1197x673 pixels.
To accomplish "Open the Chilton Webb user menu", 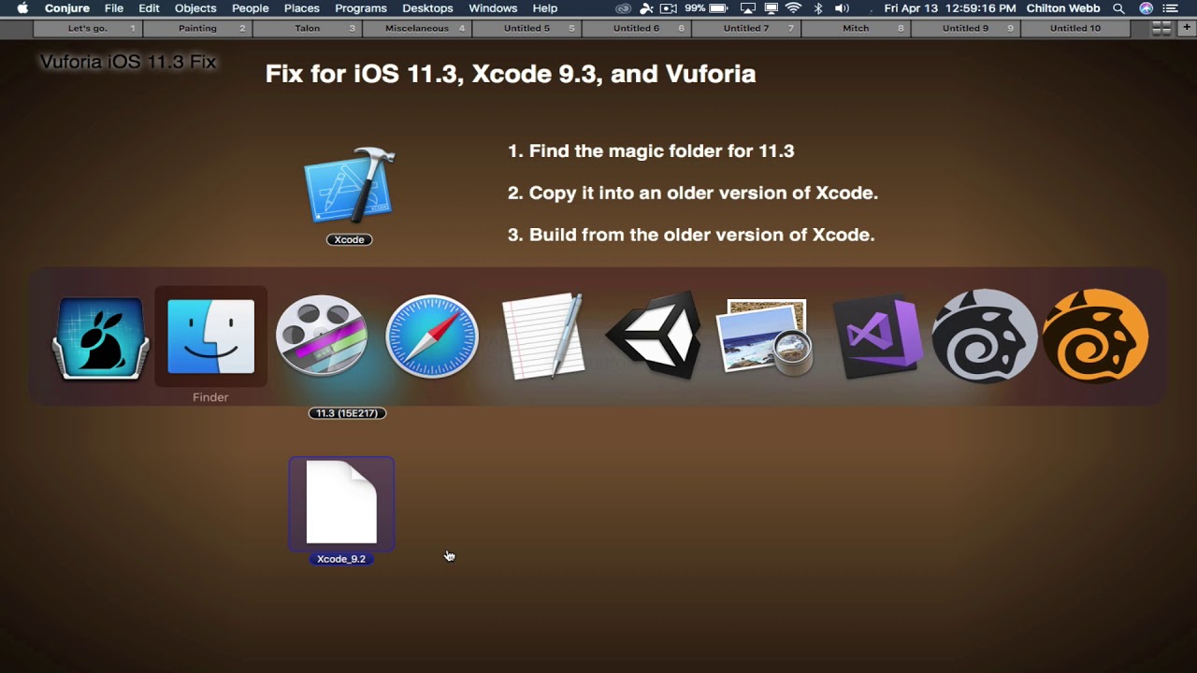I will (x=1063, y=8).
